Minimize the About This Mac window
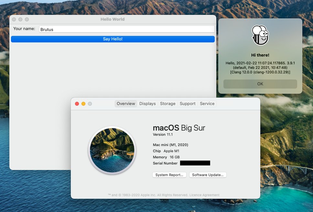Viewport: 313px width, 212px height. (x=83, y=104)
